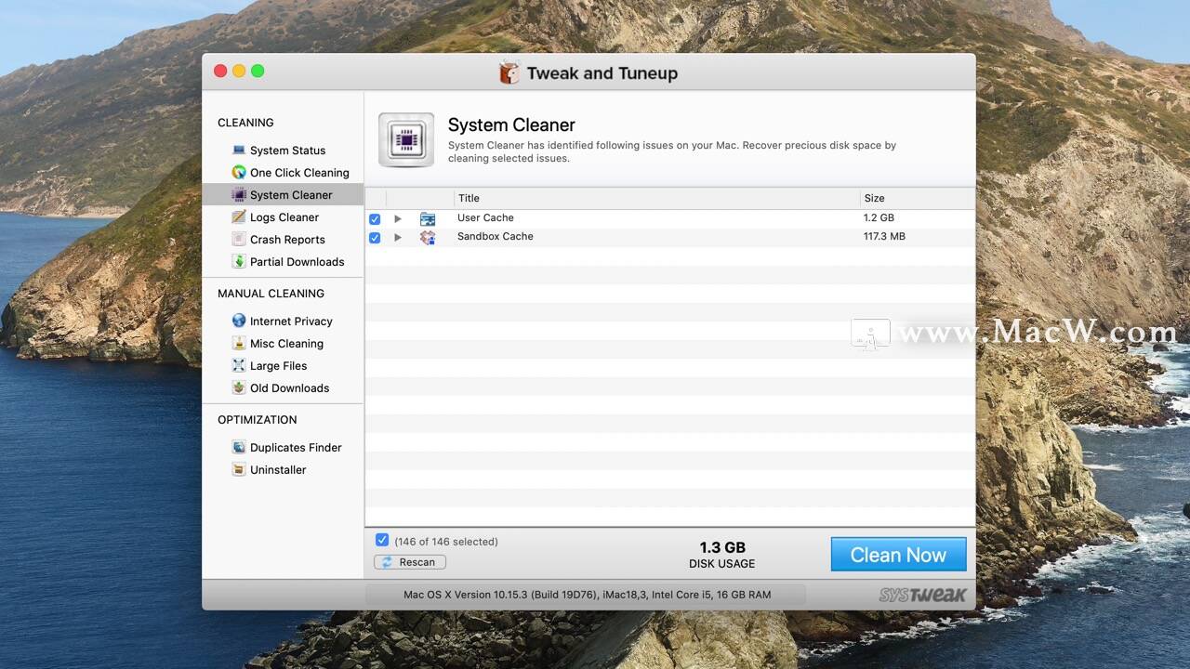Click the large System Cleaner chip icon
The height and width of the screenshot is (669, 1190).
[406, 140]
